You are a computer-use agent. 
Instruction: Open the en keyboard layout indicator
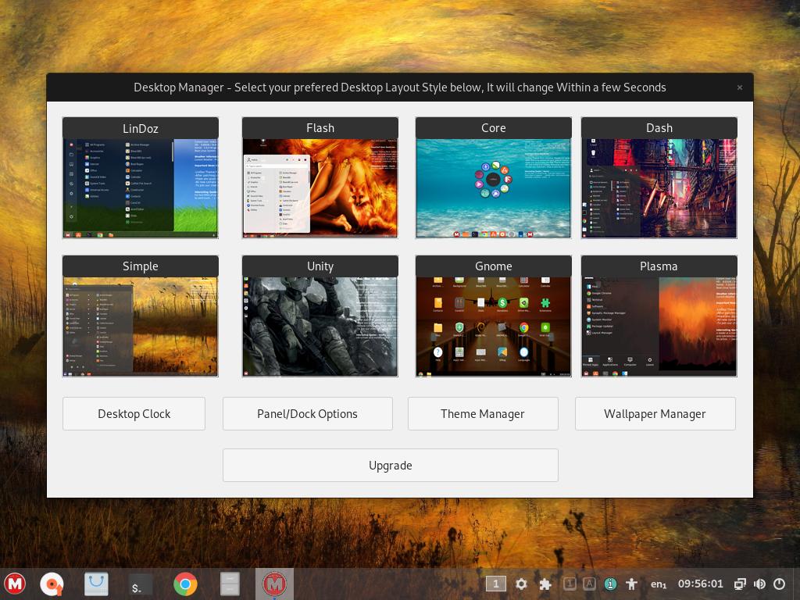658,584
